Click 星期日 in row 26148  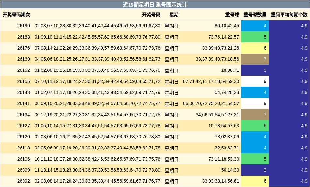pos(172,92)
